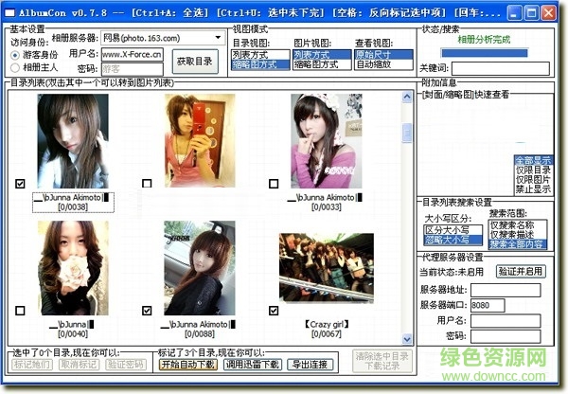
Task: Click the 服务器地址 input field
Action: point(506,290)
